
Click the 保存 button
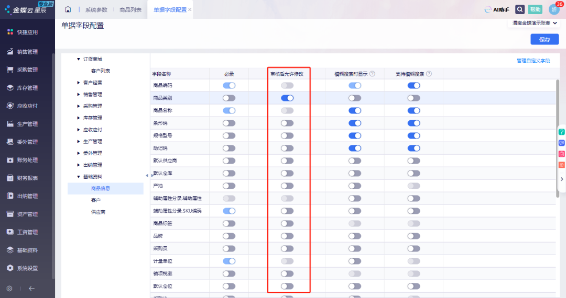[545, 39]
